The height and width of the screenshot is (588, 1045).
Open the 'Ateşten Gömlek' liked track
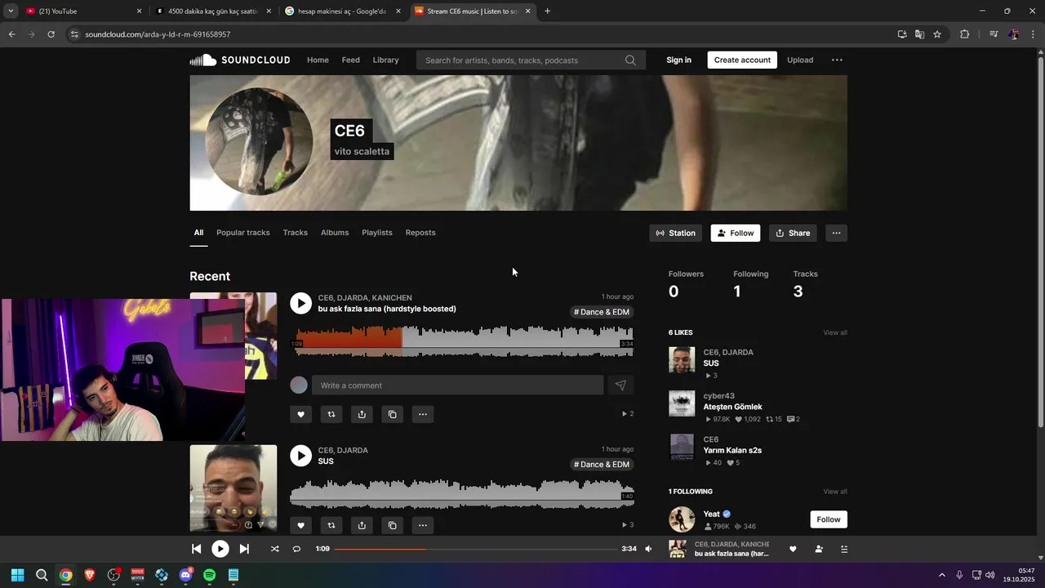(x=732, y=407)
